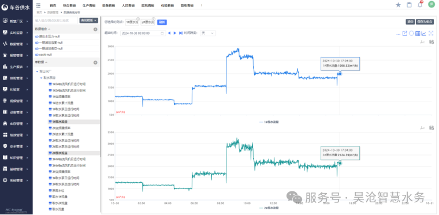
Task: Jump to latest time with skip-end arrow
Action: [181, 33]
